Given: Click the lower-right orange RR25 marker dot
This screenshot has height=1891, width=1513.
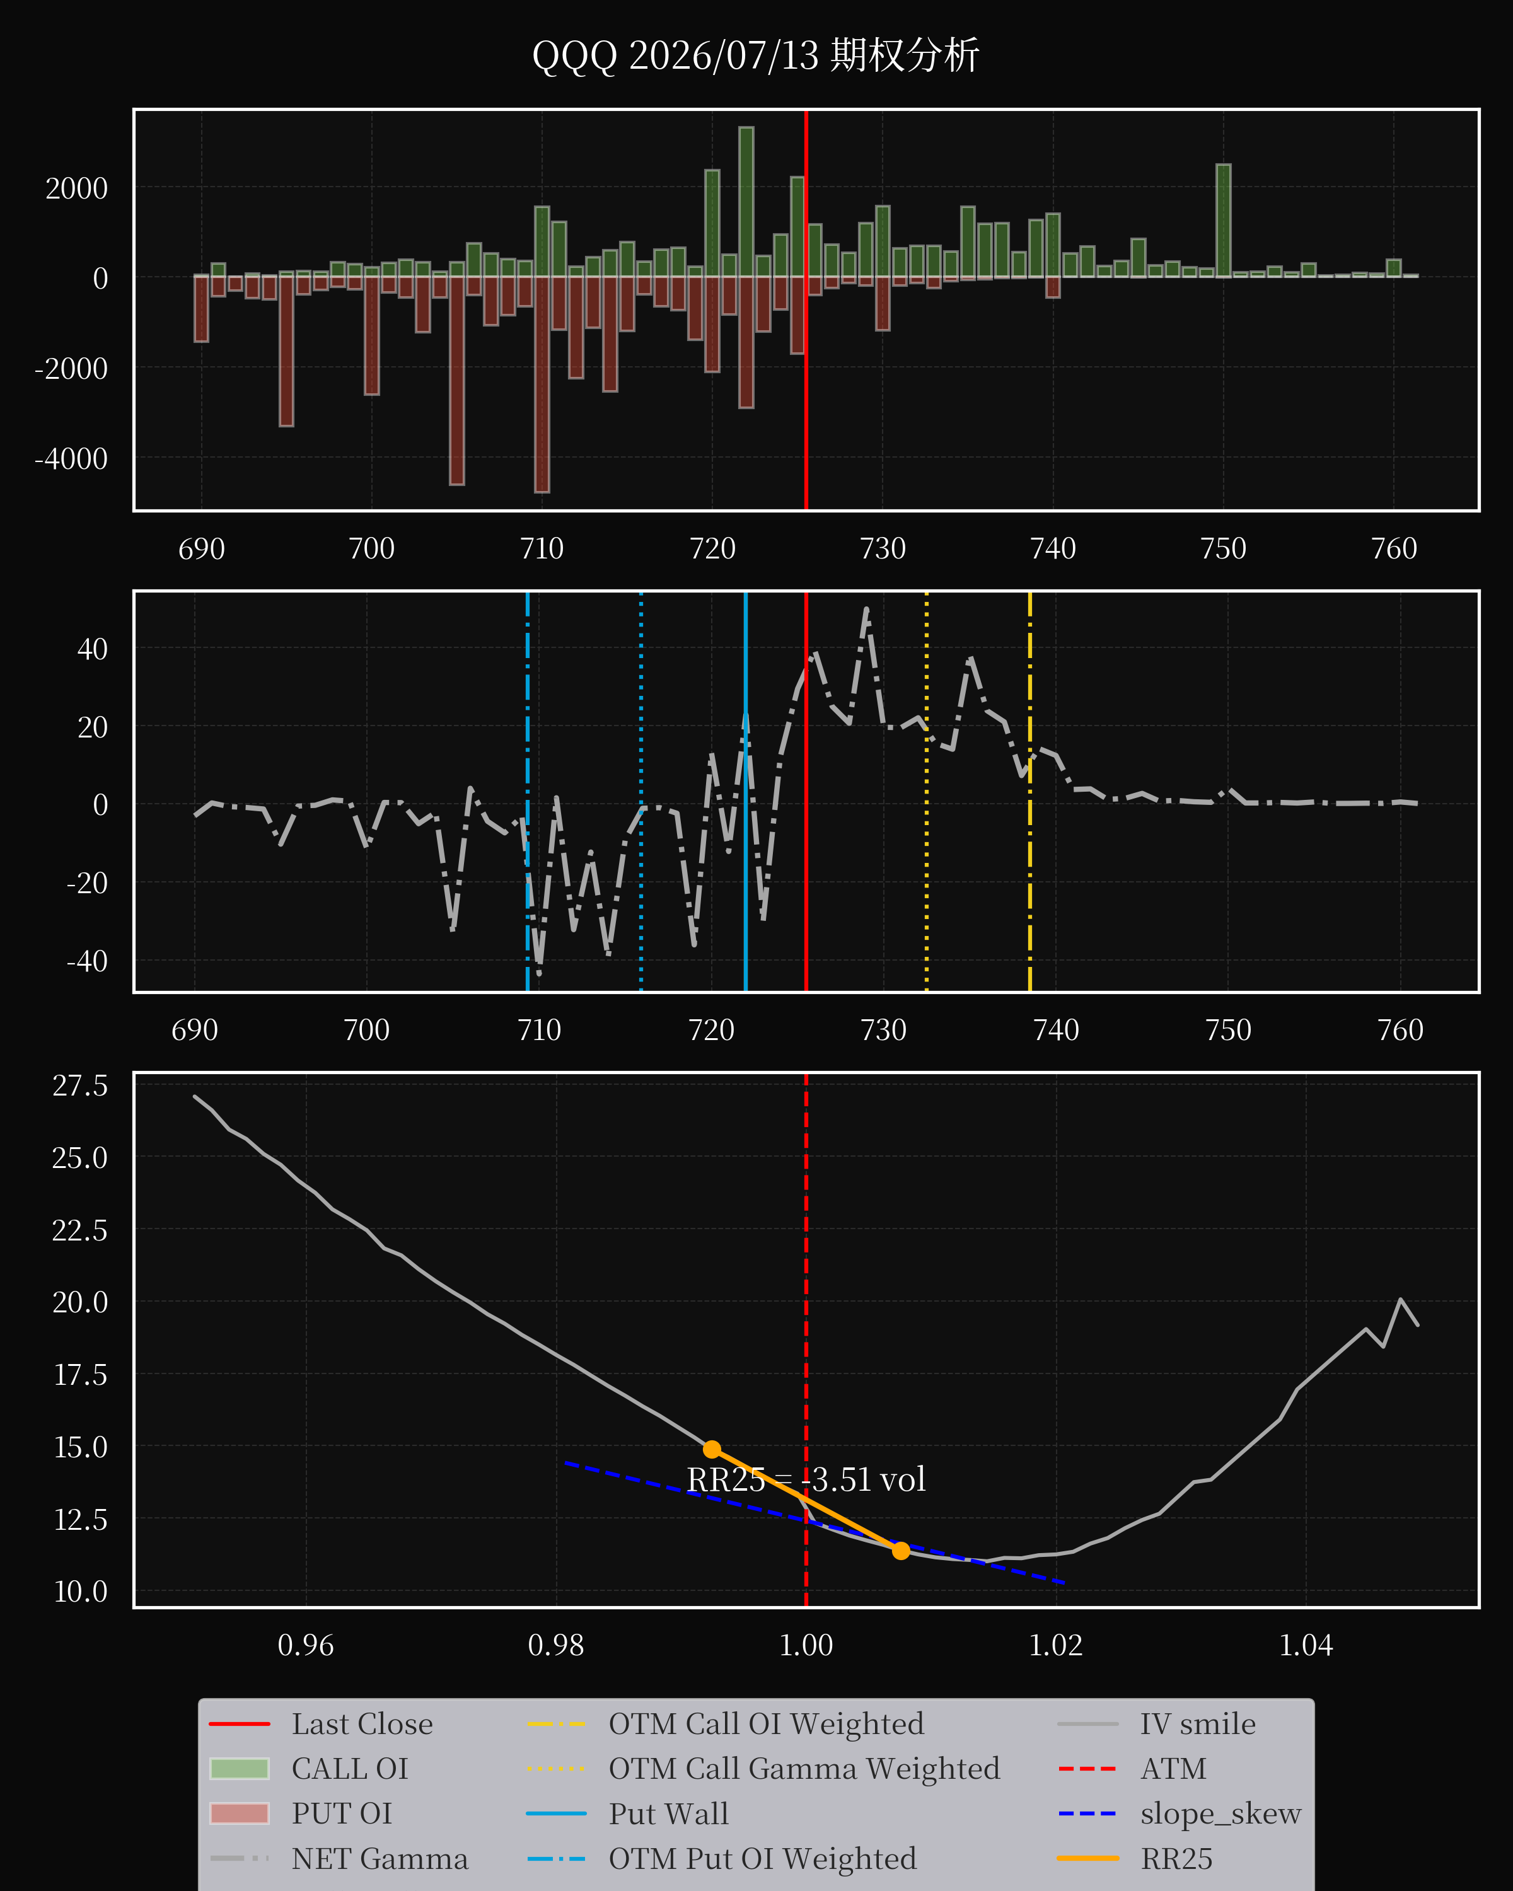Looking at the screenshot, I should click(901, 1551).
